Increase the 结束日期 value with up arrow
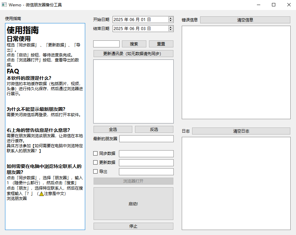The image size is (296, 235). (171, 27)
